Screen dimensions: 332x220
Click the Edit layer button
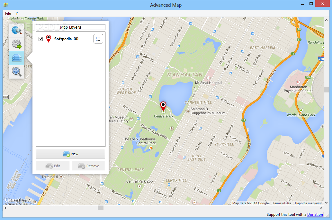(x=52, y=166)
